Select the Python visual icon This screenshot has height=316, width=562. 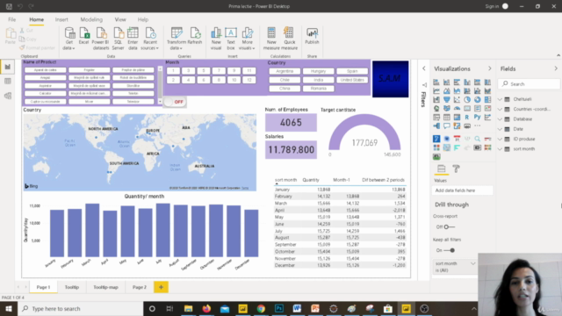click(478, 117)
